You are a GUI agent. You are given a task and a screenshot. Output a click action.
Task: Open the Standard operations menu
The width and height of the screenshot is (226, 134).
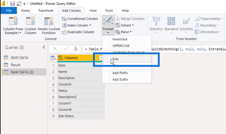tap(171, 25)
